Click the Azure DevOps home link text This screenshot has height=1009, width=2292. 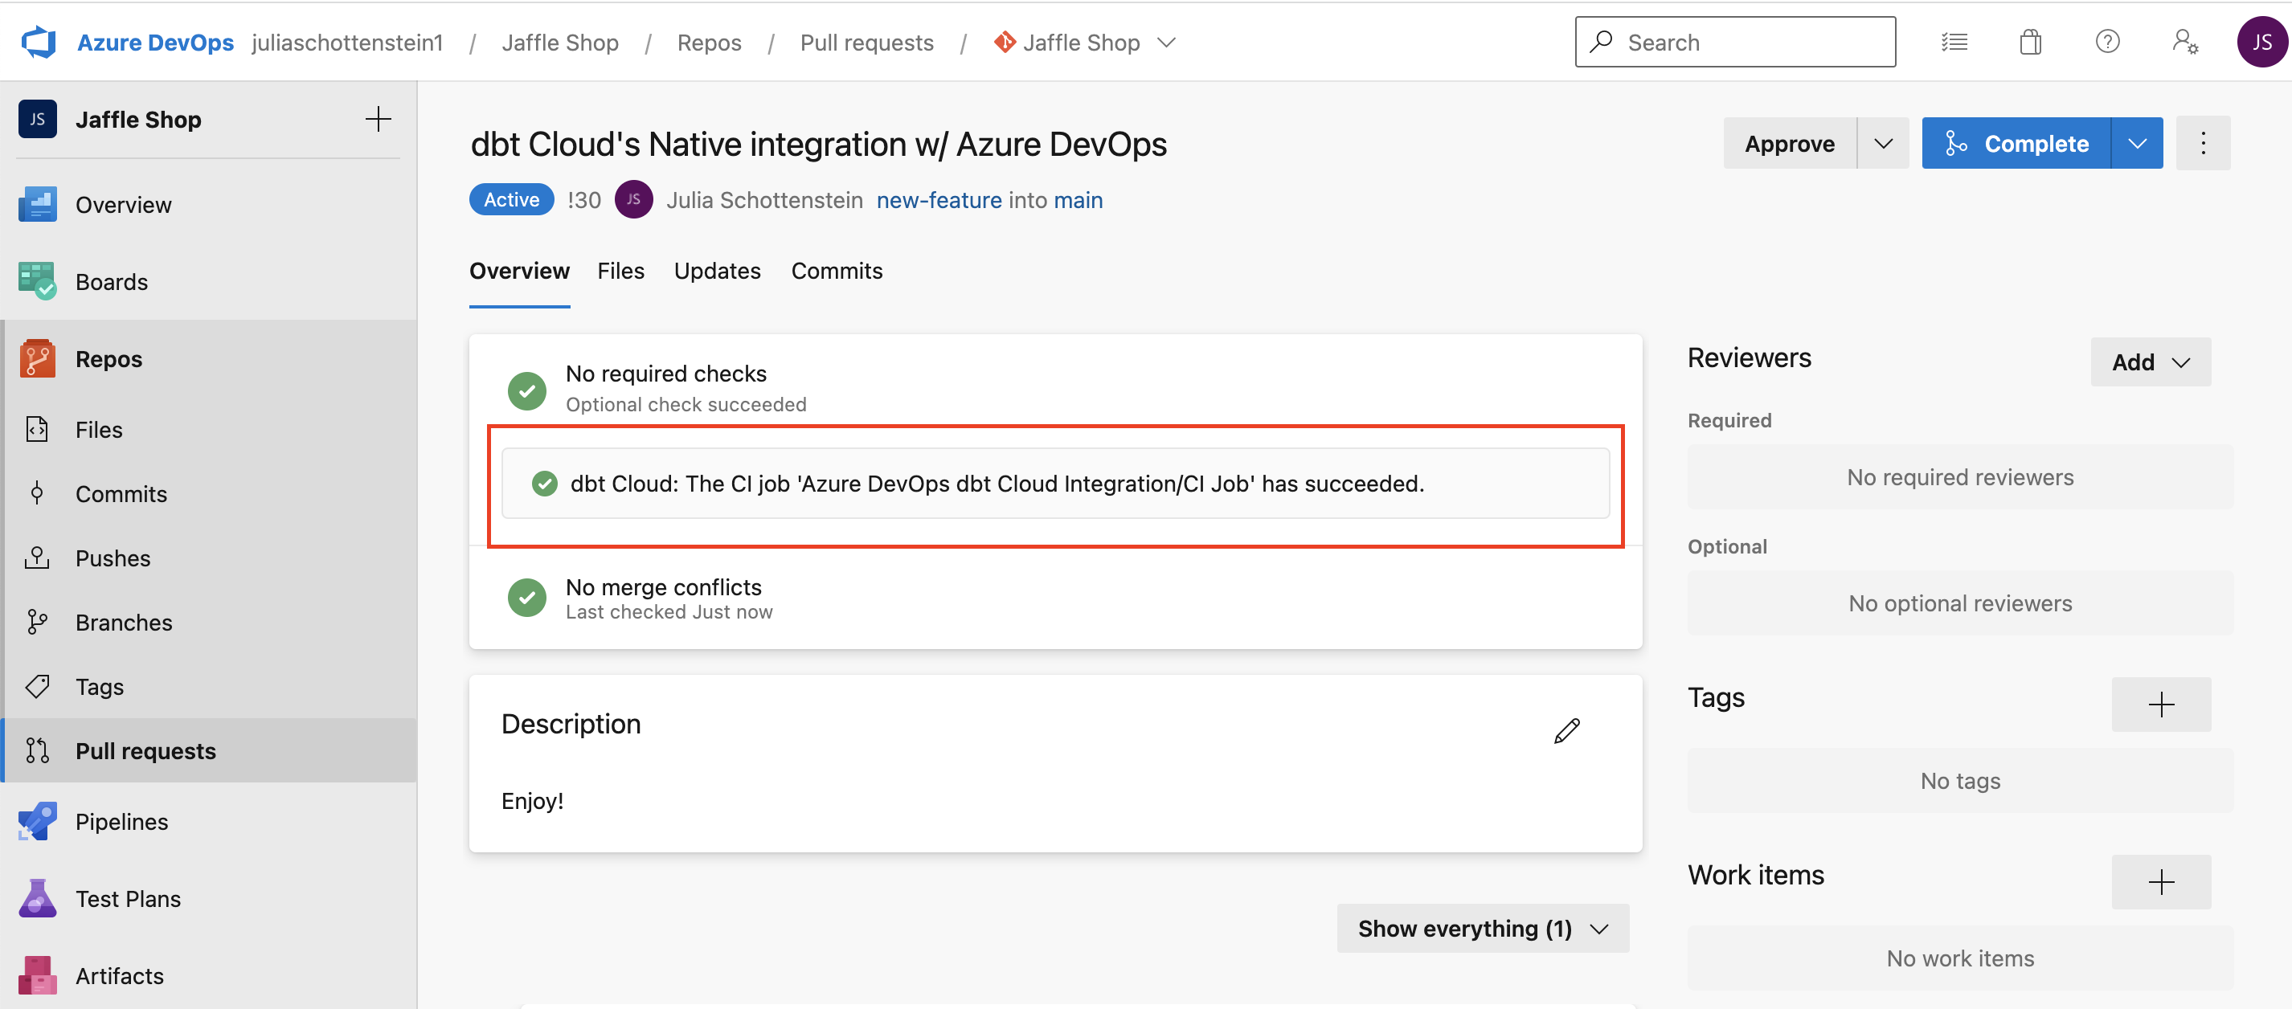point(156,43)
